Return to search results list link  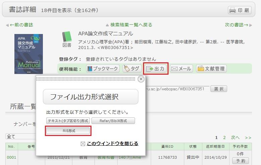point(129,25)
